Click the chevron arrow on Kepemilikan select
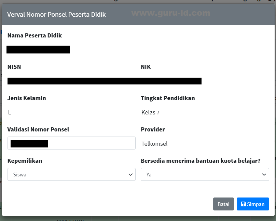This screenshot has width=276, height=221. [x=130, y=174]
